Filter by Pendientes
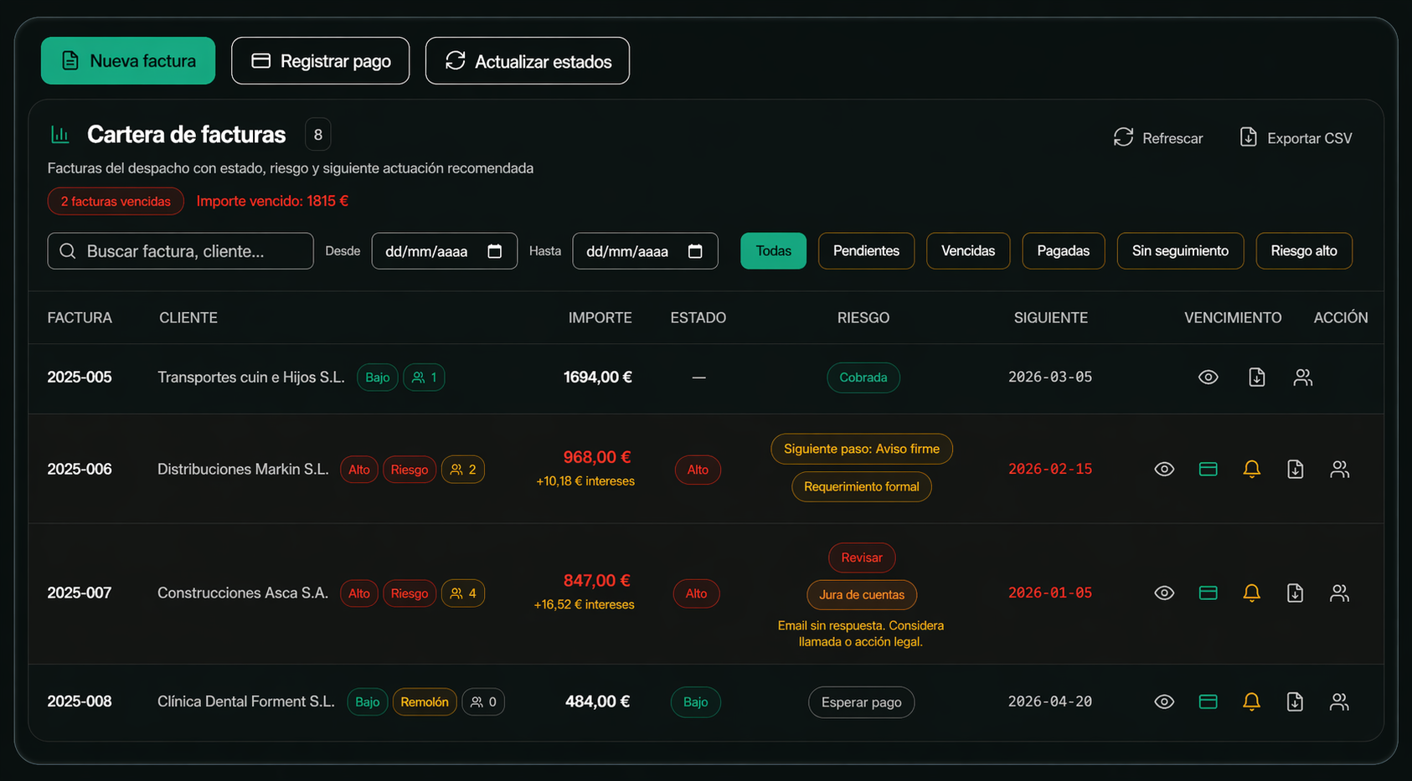This screenshot has width=1412, height=781. [x=866, y=251]
